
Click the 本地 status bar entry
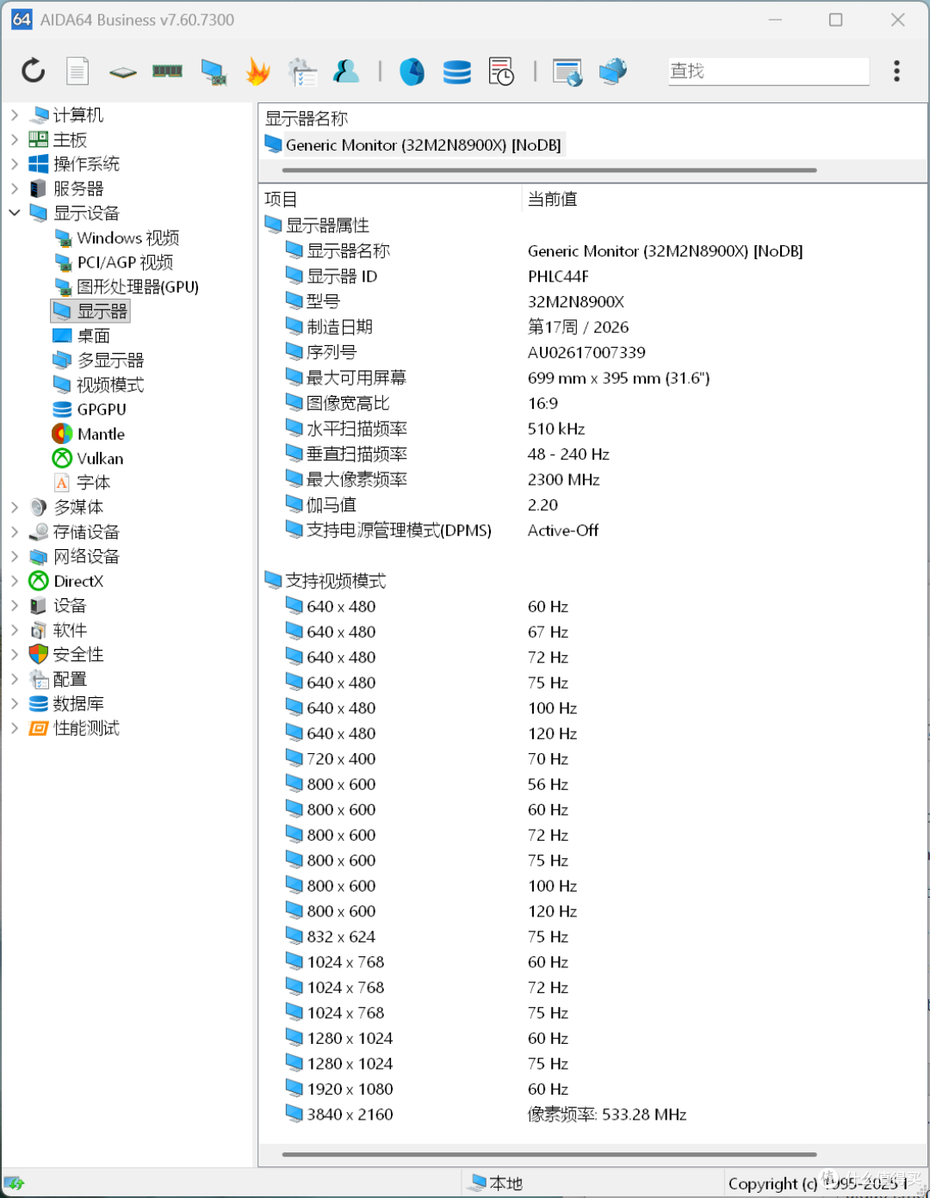click(496, 1183)
